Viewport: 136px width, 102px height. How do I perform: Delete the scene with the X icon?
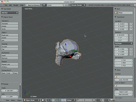click(x=67, y=5)
